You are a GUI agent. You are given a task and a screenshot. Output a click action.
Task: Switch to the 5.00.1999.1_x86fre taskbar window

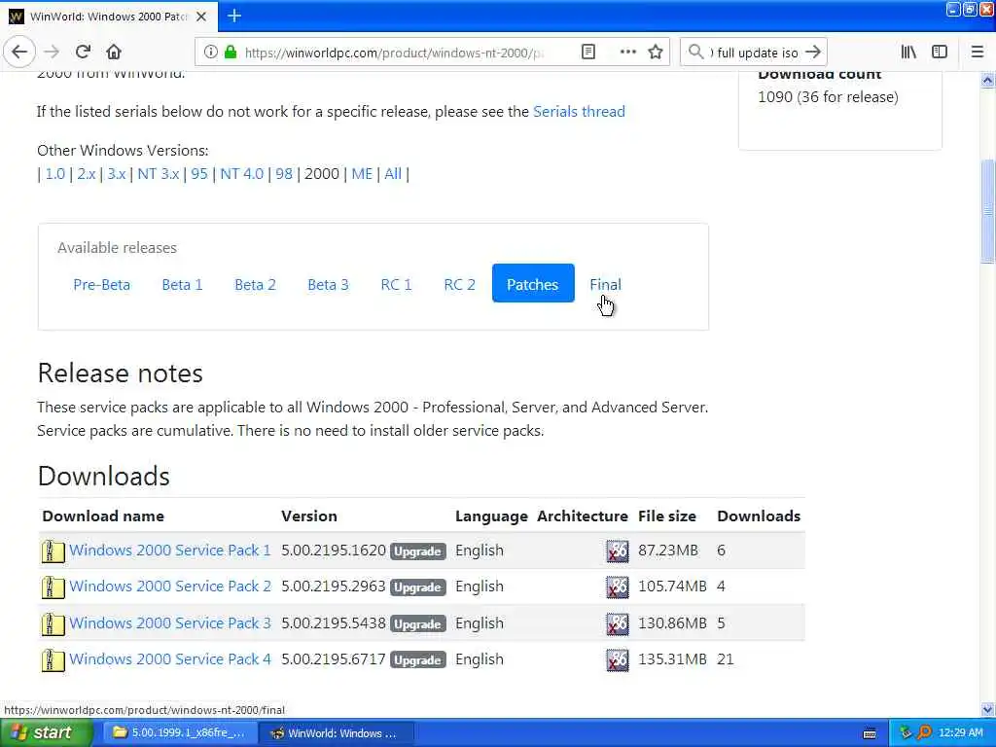coord(180,733)
